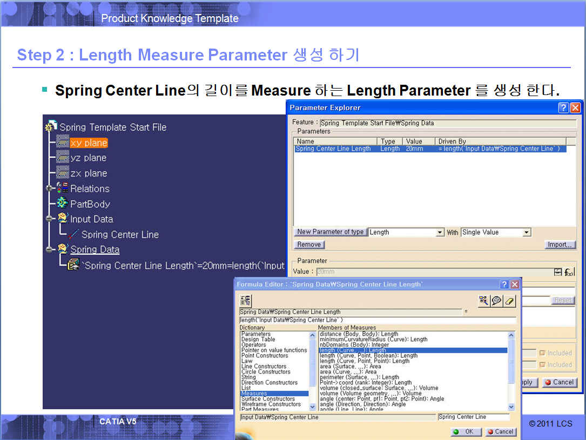Click the New Parameter of type button
Image resolution: width=586 pixels, height=440 pixels.
pyautogui.click(x=330, y=232)
